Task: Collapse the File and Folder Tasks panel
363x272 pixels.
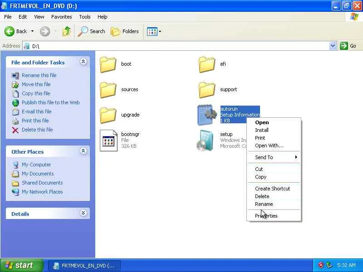Action: tap(83, 62)
